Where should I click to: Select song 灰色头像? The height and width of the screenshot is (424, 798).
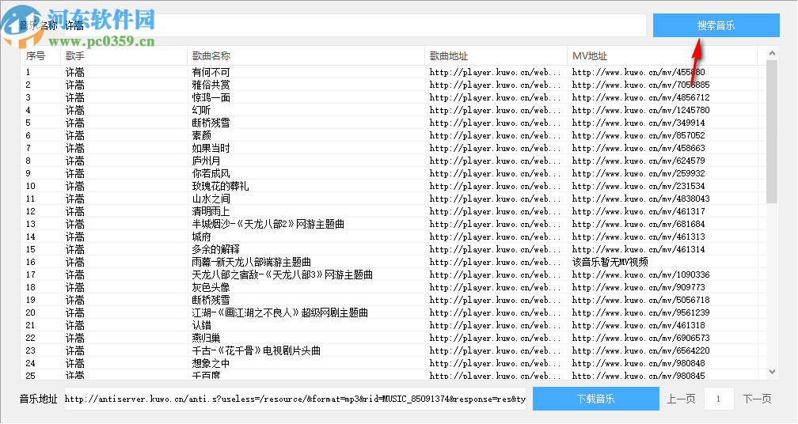pyautogui.click(x=211, y=287)
